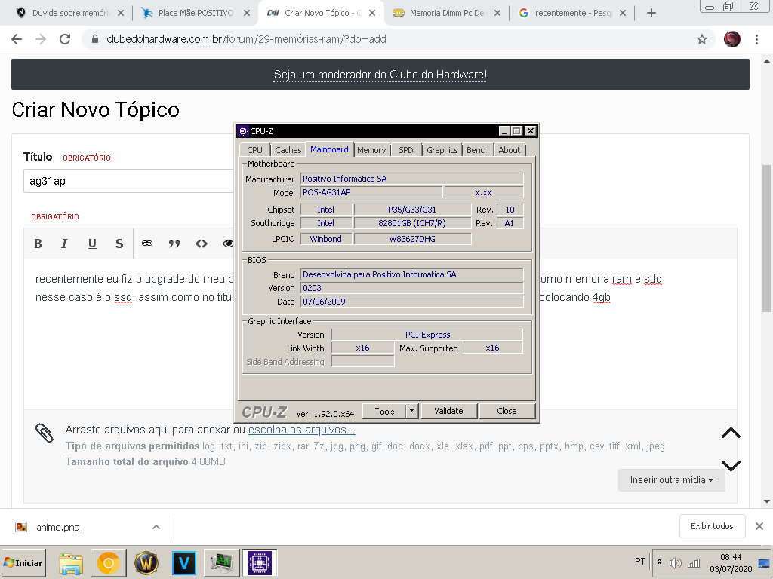Open the Chrome three-dot menu
Viewport: 773px width, 579px height.
click(756, 39)
